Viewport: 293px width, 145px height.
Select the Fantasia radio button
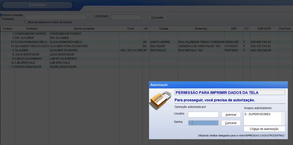1,19
